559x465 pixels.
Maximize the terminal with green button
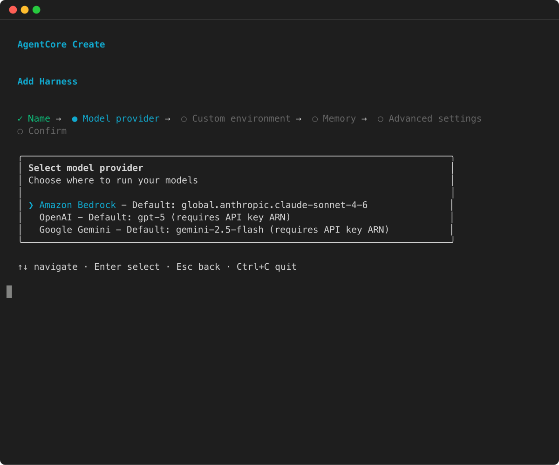pyautogui.click(x=36, y=10)
